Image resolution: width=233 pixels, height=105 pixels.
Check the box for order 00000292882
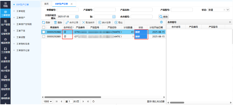click(44, 32)
